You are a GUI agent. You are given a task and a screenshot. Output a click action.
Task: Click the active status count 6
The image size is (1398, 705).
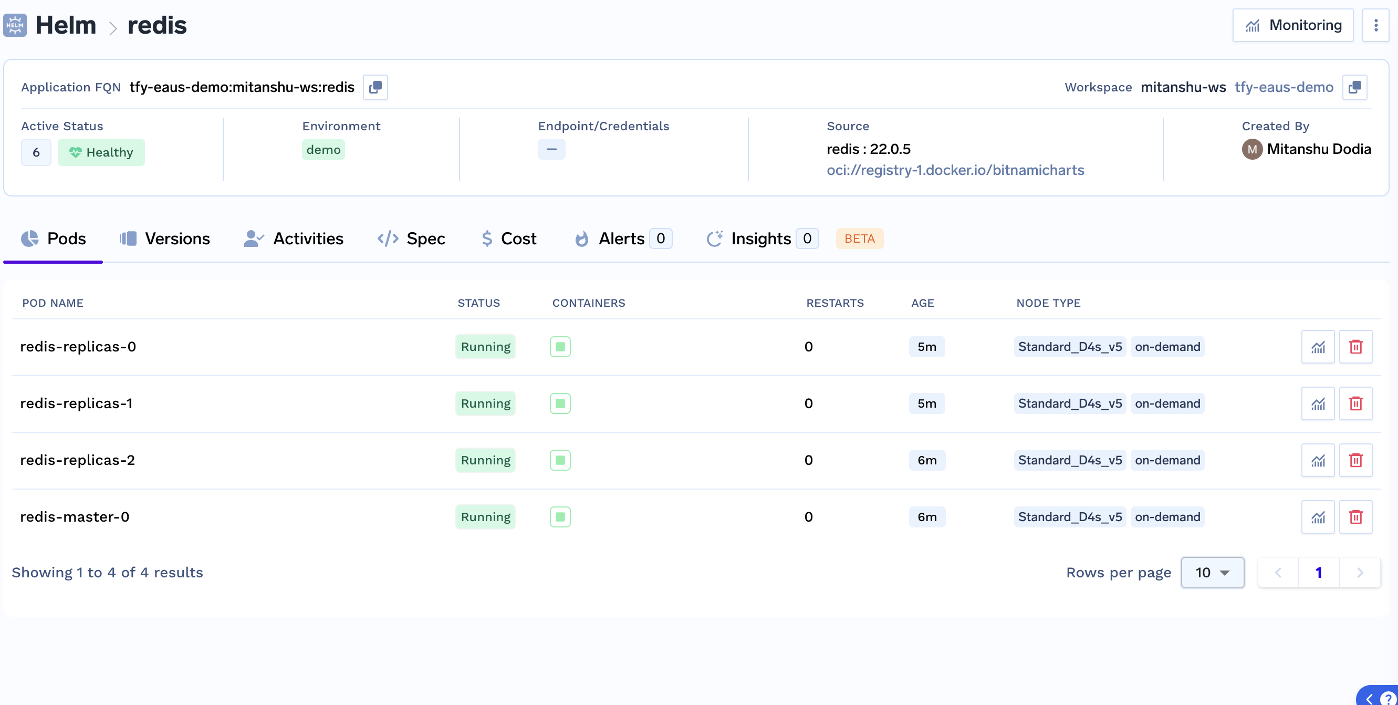[x=36, y=152]
